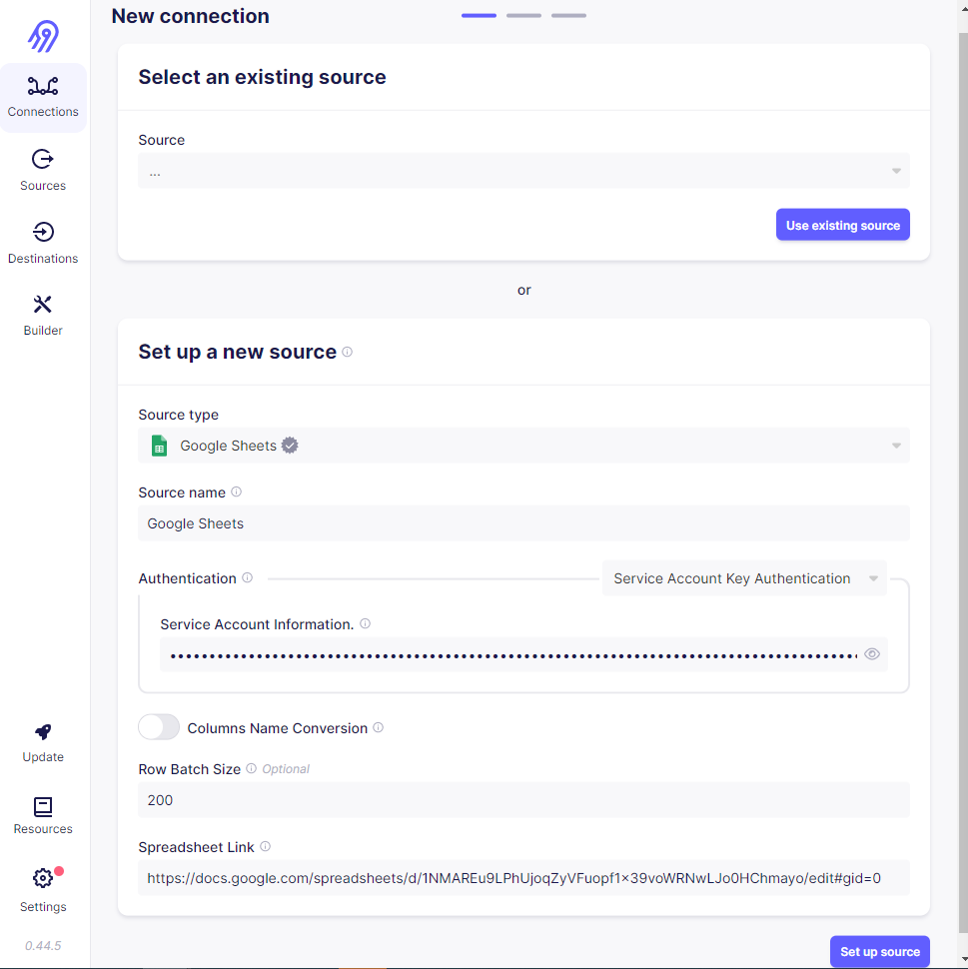Screen dimensions: 968x969
Task: Select the second step indicator bar
Action: tap(523, 16)
